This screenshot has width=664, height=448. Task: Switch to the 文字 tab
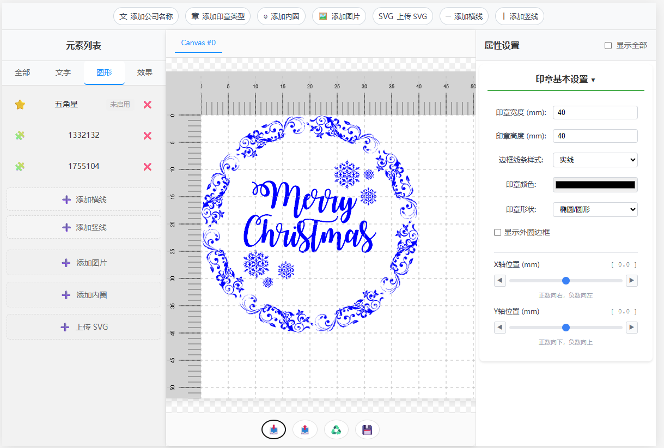click(63, 72)
